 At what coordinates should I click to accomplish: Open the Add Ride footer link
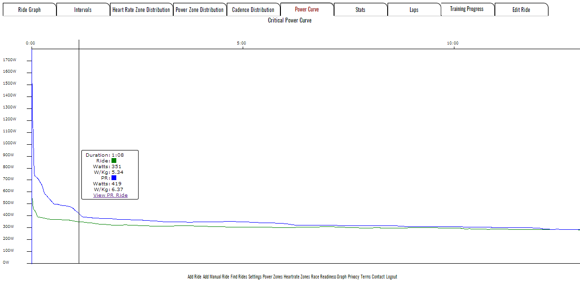194,277
